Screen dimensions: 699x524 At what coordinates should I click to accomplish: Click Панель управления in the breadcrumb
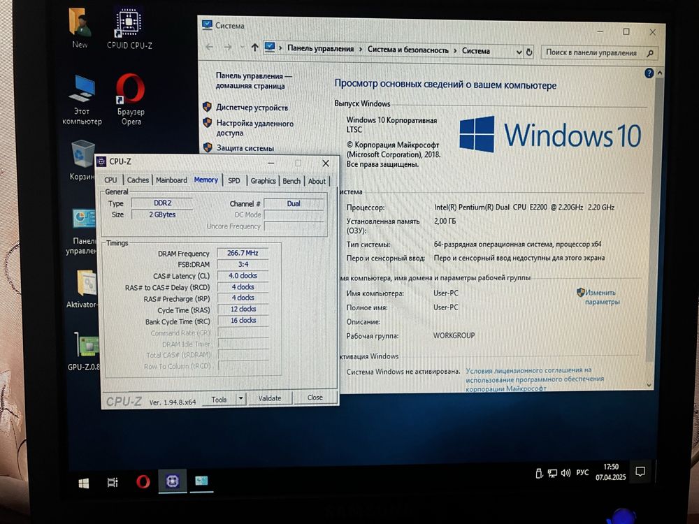click(x=320, y=49)
